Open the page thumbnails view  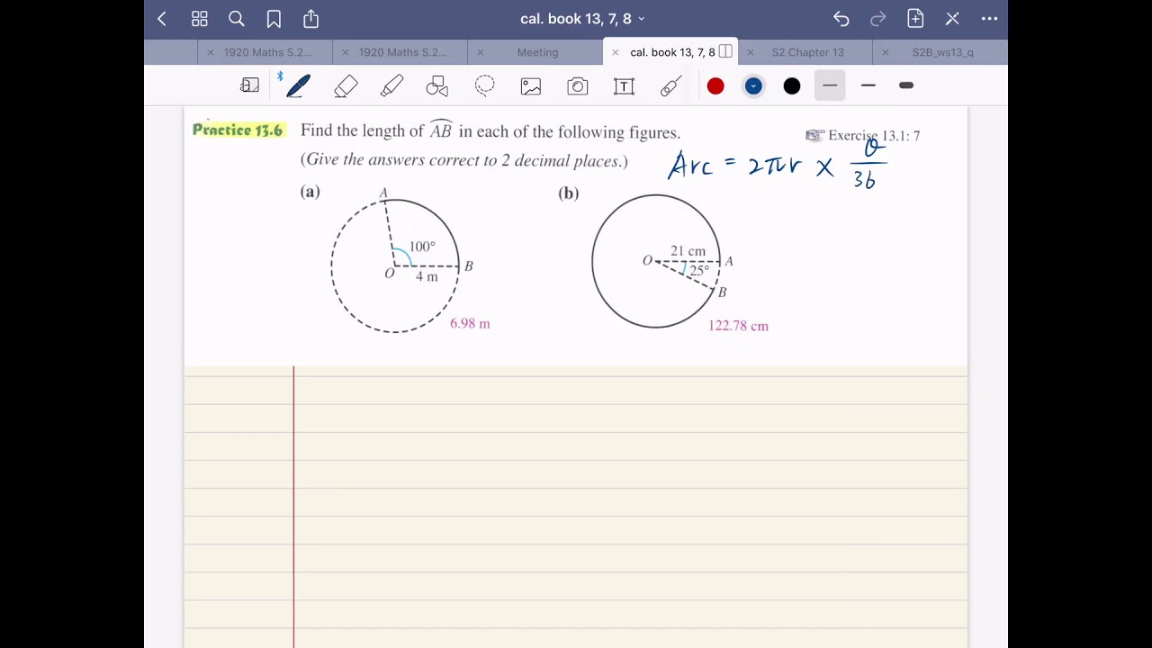[199, 18]
